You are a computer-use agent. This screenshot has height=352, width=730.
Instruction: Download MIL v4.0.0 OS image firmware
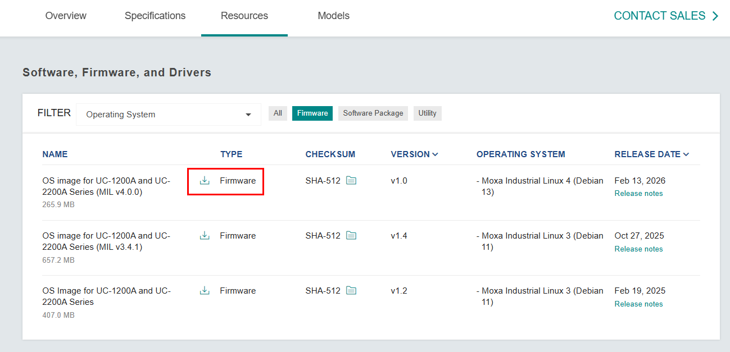[x=205, y=181]
